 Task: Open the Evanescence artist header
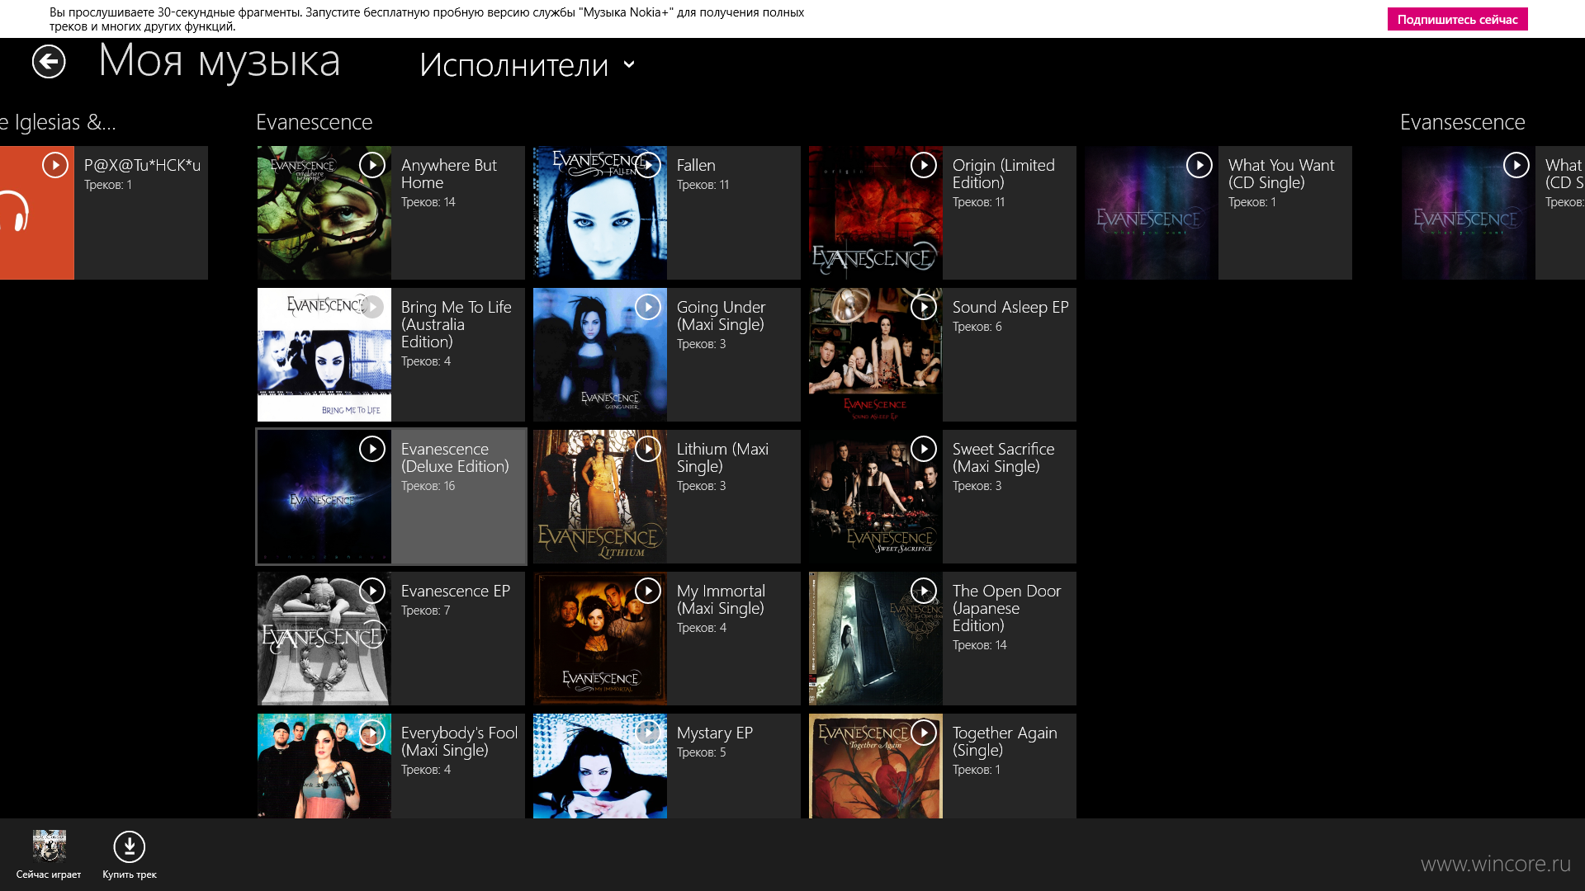pyautogui.click(x=315, y=122)
